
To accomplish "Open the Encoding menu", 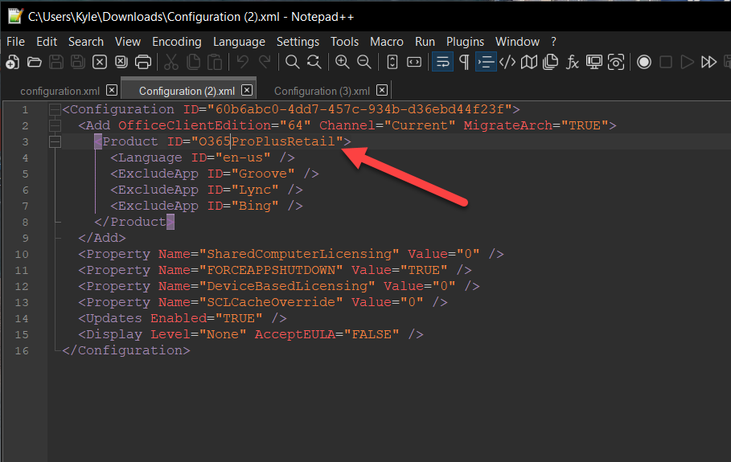I will coord(177,42).
